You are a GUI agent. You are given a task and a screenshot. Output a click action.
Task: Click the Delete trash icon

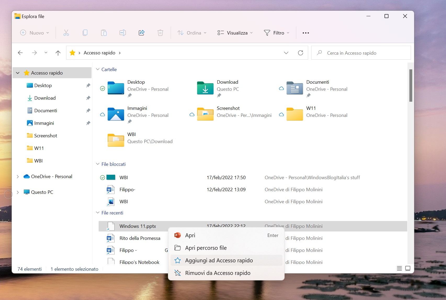[x=160, y=33]
